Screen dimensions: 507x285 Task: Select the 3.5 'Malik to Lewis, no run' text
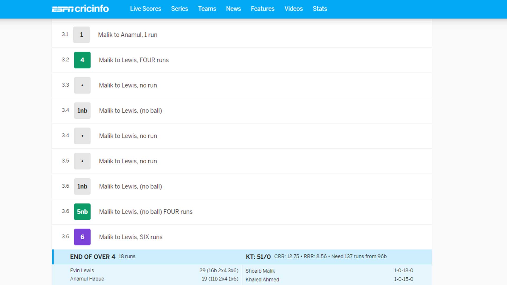(x=128, y=161)
